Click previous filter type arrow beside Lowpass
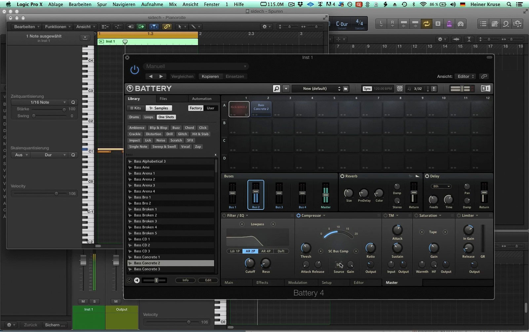529x333 pixels. point(242,224)
